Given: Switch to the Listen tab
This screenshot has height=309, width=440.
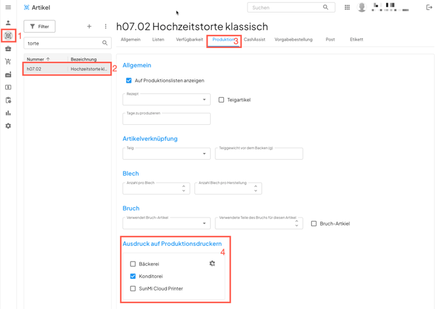Looking at the screenshot, I should tap(158, 39).
